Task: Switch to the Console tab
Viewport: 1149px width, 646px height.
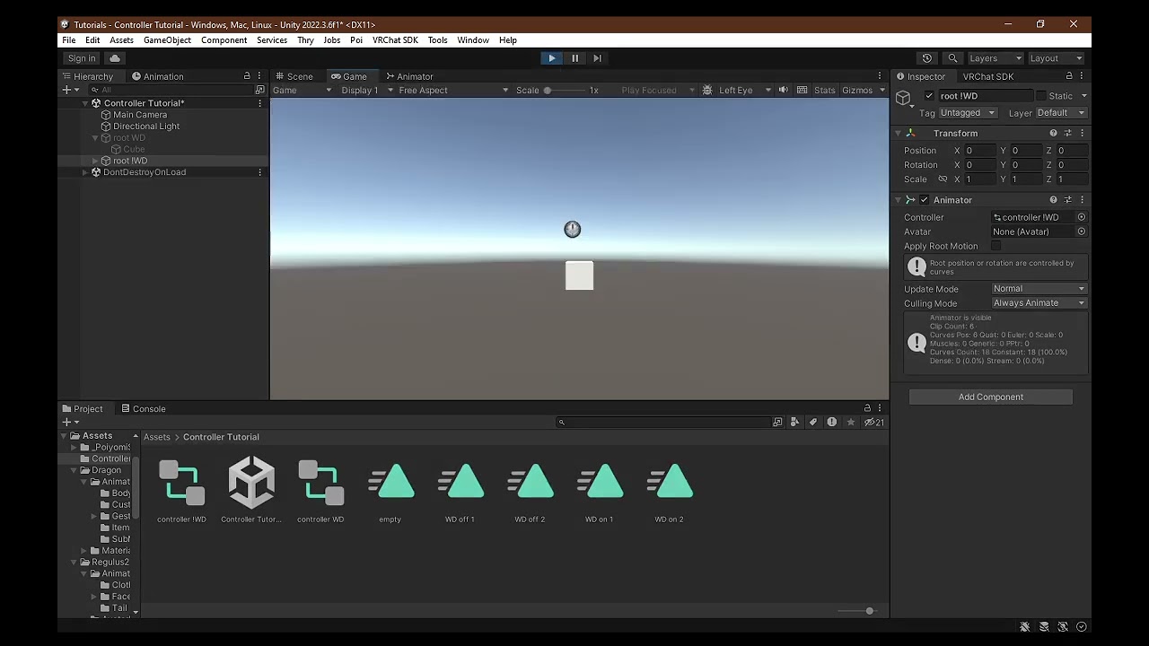Action: [143, 409]
